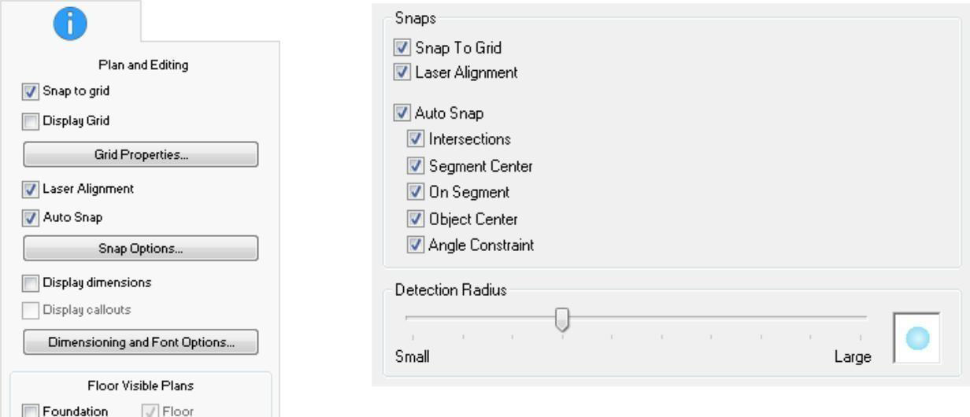Open the blue info tab icon
This screenshot has height=417, width=970.
coord(71,24)
